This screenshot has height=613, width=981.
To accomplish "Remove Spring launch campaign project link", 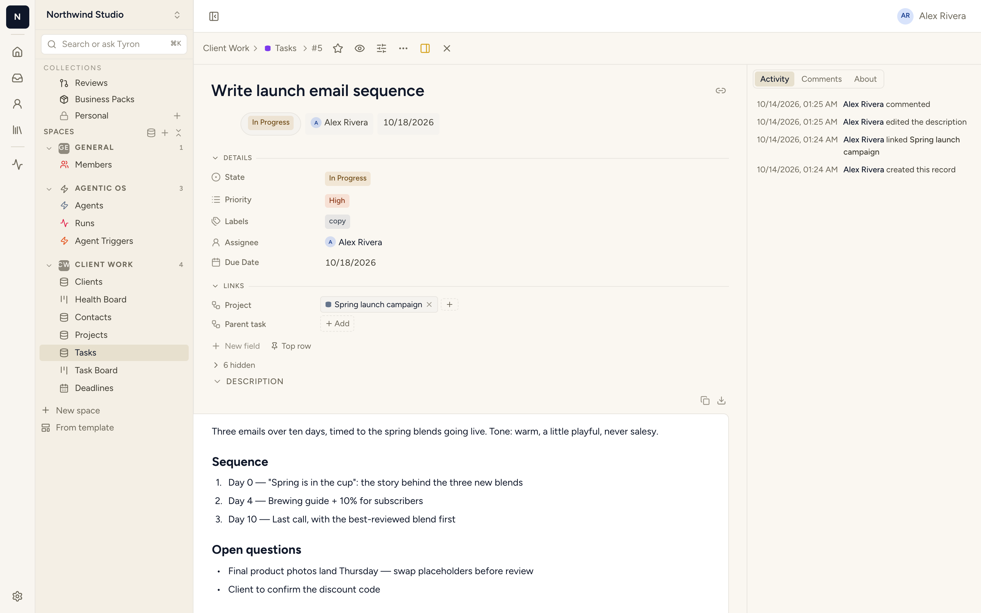I will pos(429,304).
